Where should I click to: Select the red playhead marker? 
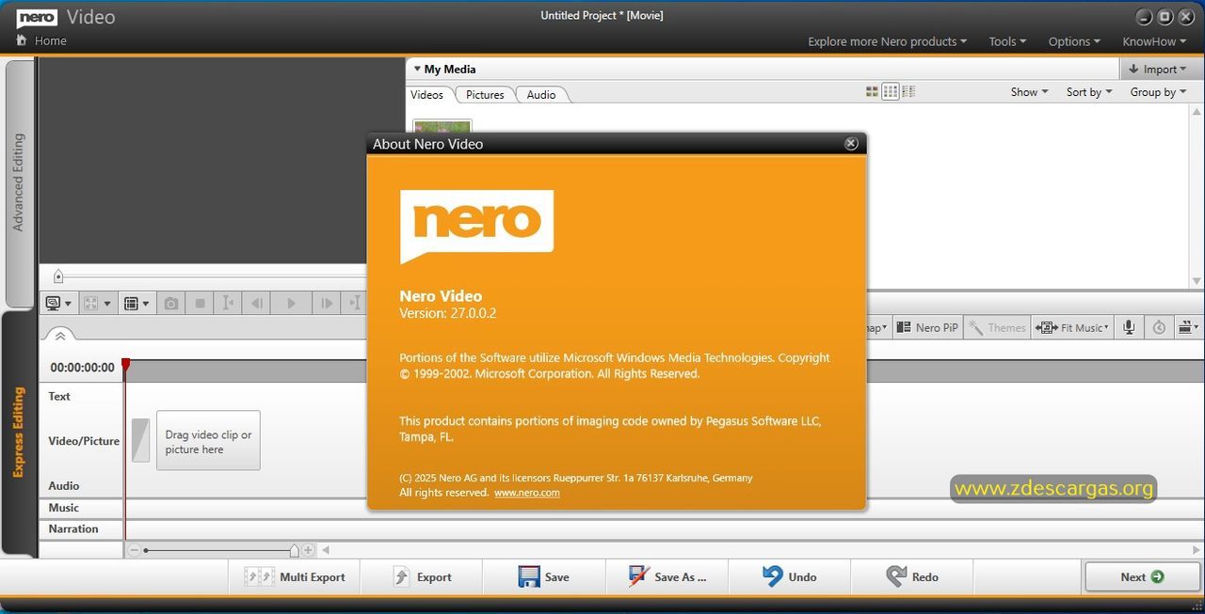[125, 365]
